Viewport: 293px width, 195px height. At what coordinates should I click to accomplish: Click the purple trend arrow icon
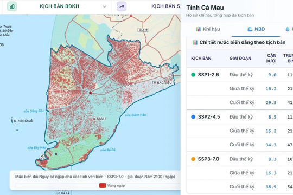(x=122, y=6)
